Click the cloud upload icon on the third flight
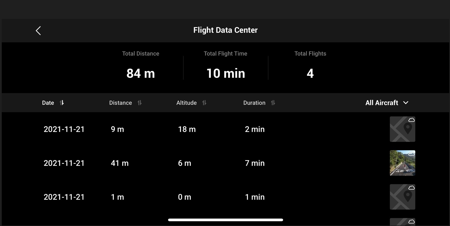The image size is (450, 226). coord(411,188)
